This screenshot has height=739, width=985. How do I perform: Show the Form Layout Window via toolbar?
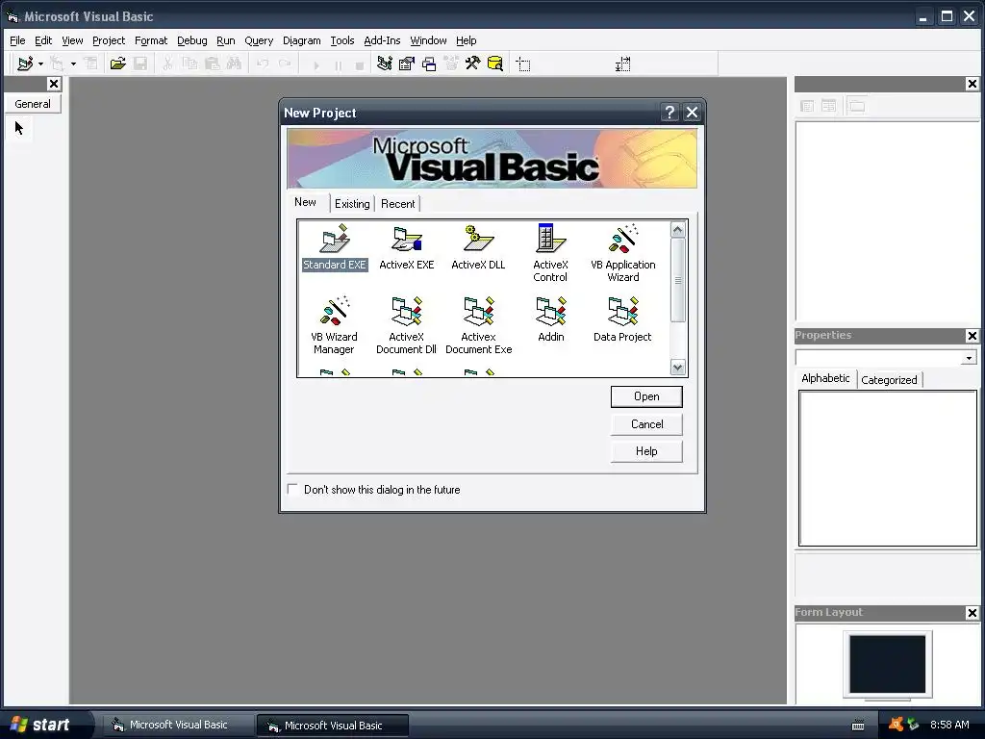pos(429,64)
